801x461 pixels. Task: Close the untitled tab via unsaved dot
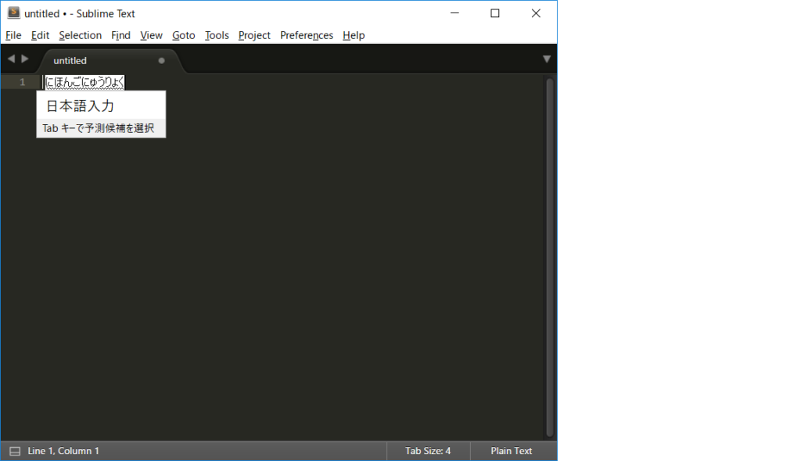161,61
